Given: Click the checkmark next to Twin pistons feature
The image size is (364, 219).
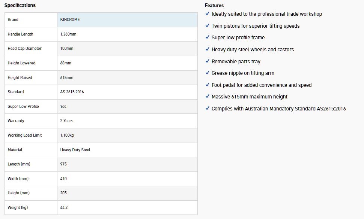Looking at the screenshot, I should point(208,25).
